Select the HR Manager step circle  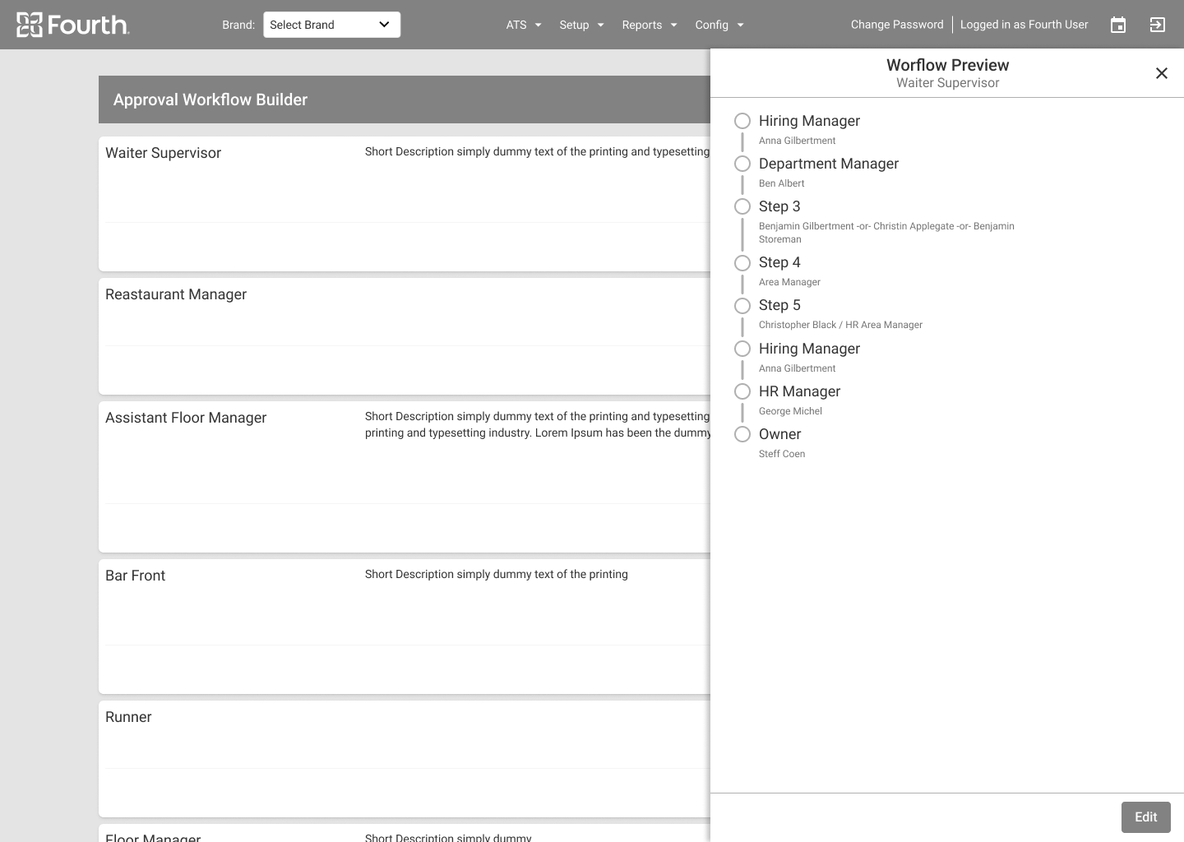[x=742, y=391]
